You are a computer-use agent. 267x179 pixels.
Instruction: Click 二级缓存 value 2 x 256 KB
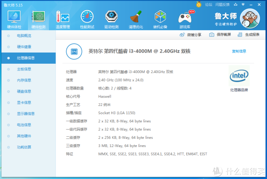click(x=125, y=138)
